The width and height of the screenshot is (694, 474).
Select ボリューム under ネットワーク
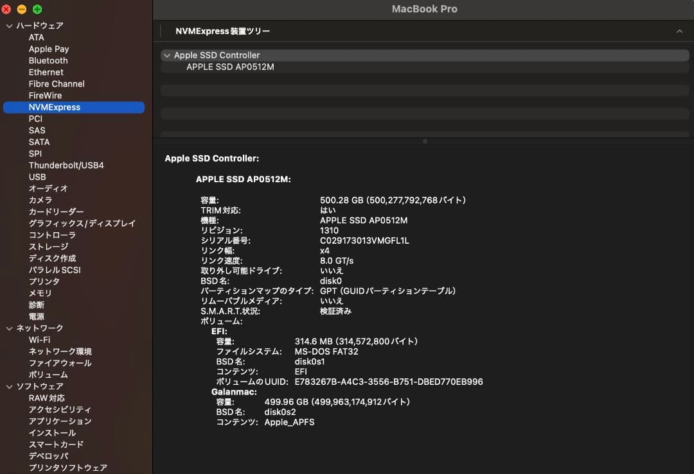coord(48,375)
